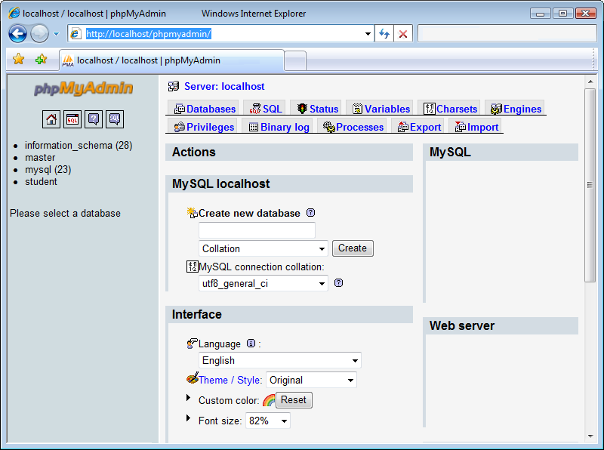This screenshot has height=450, width=604.
Task: Open the Engines tab
Action: point(516,109)
